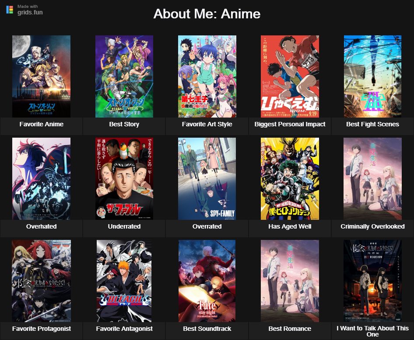Open the Fate stay night poster
Viewport: 414px width, 340px height.
tap(207, 281)
